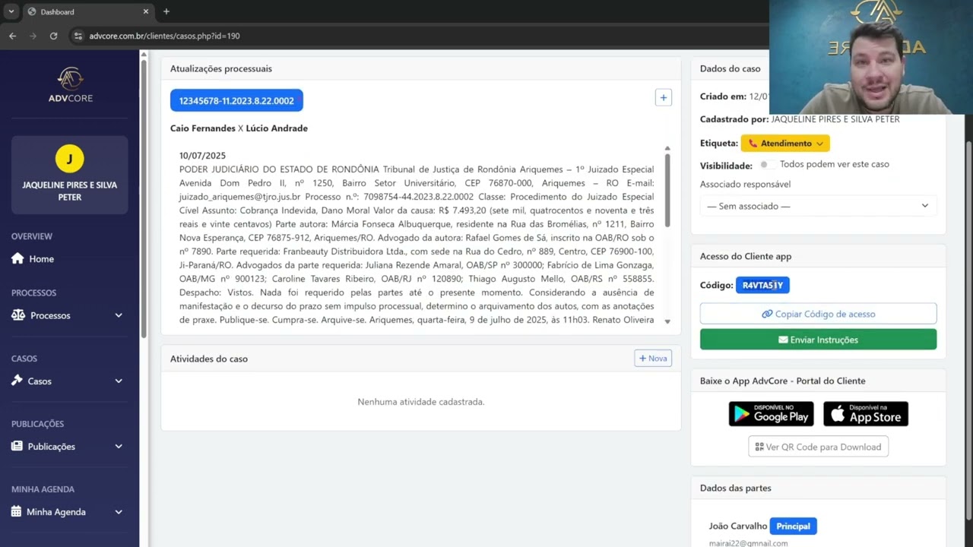Image resolution: width=973 pixels, height=547 pixels.
Task: Click Nenhuma atividade cadastrada message
Action: (x=421, y=402)
